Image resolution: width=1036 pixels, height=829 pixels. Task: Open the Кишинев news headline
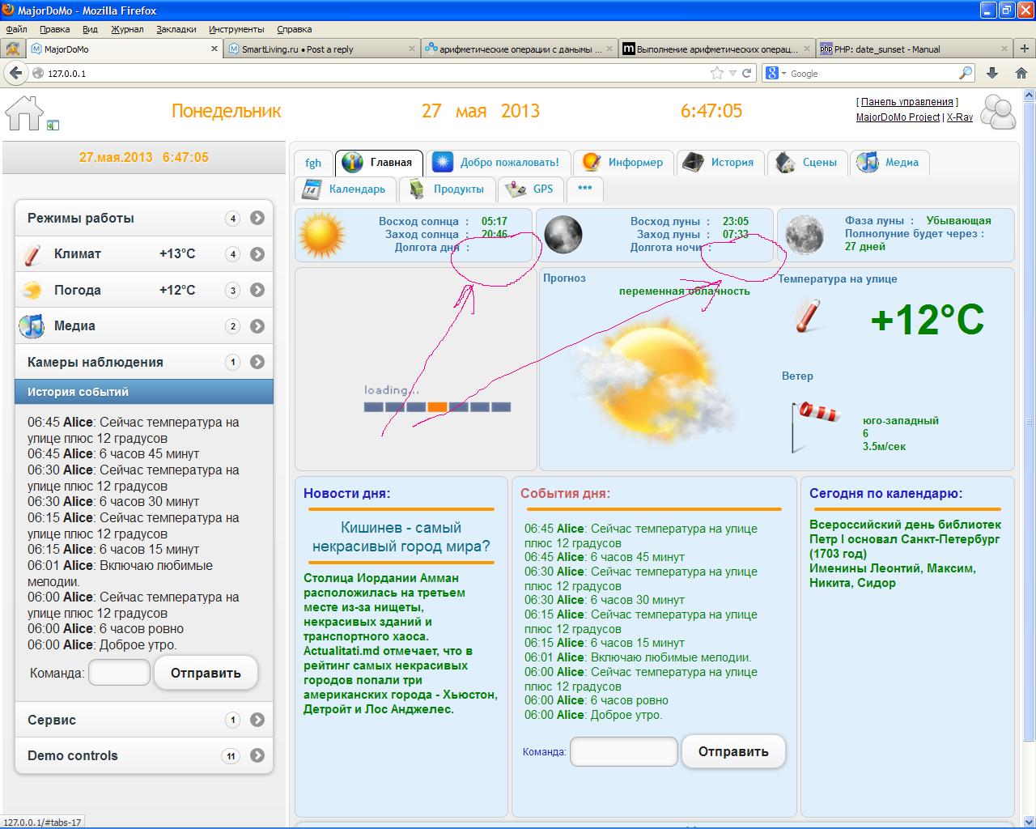click(x=401, y=537)
